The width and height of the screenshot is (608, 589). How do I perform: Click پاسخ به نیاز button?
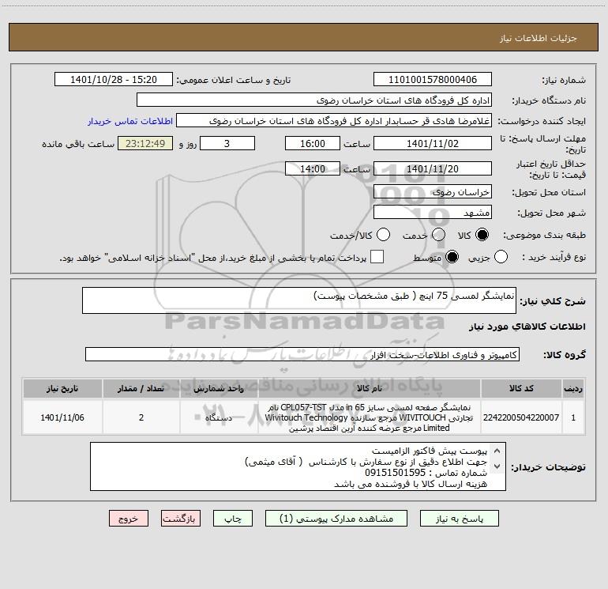(459, 519)
